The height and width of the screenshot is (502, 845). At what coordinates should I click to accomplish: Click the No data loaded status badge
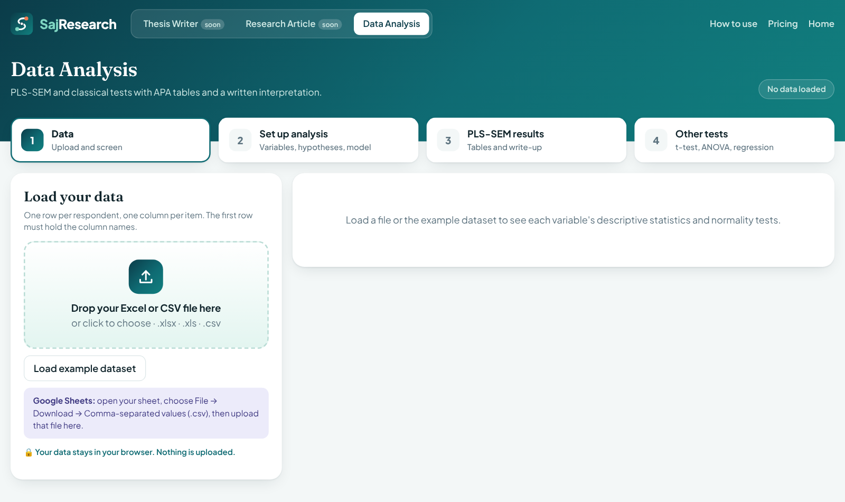(x=796, y=89)
